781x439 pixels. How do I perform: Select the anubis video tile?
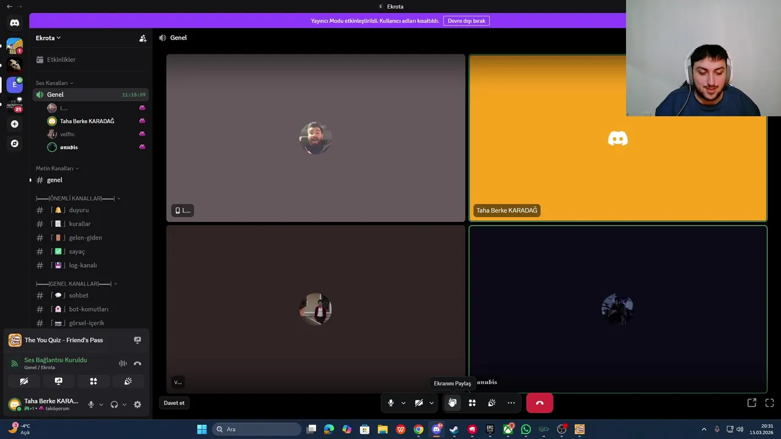pos(617,309)
